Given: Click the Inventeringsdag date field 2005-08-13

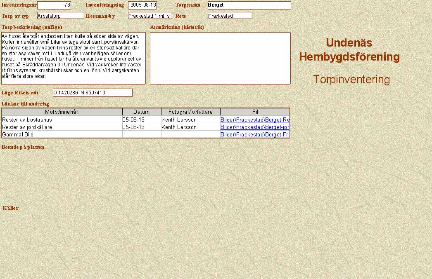Looking at the screenshot, I should [142, 5].
